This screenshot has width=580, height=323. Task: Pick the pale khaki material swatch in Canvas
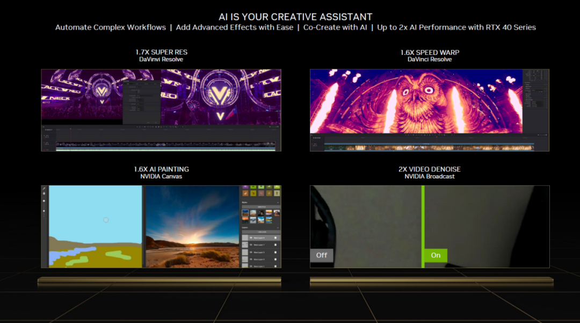pyautogui.click(x=277, y=193)
